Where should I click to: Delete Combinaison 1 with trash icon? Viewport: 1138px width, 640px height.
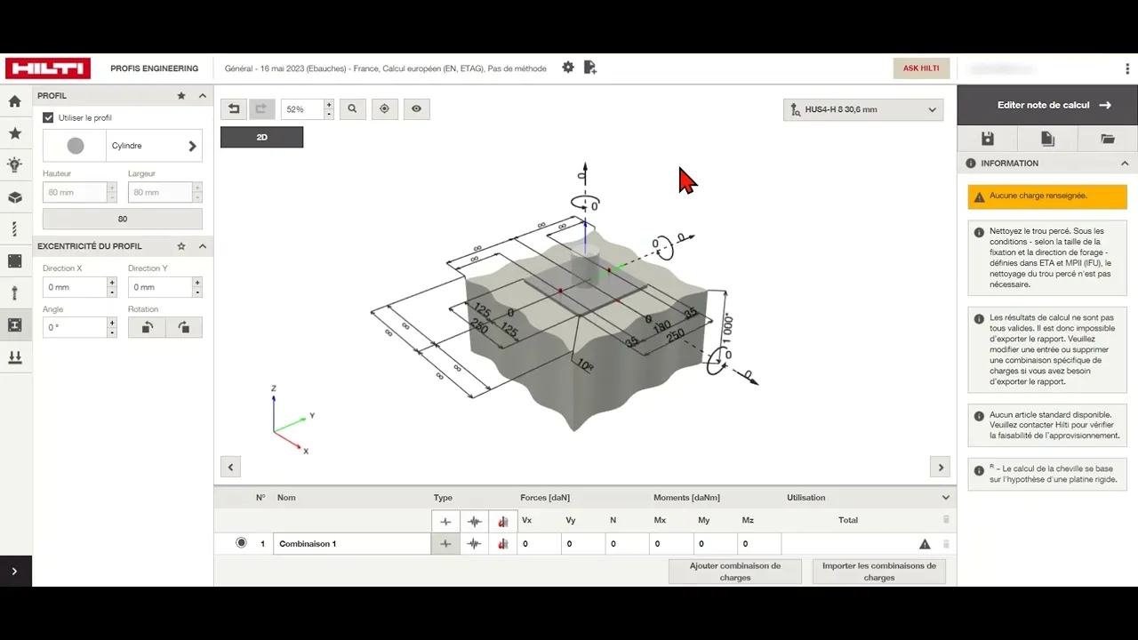point(946,544)
